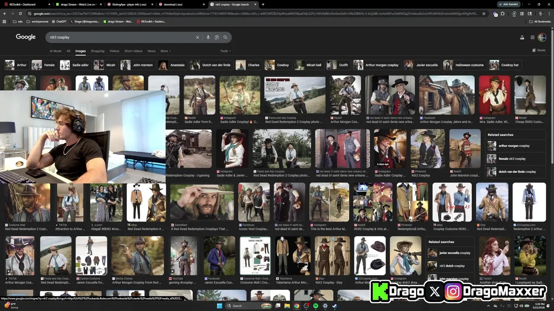Open the Mrs. Sadie Adler Instagram image
The height and width of the screenshot is (311, 554).
pyautogui.click(x=495, y=95)
